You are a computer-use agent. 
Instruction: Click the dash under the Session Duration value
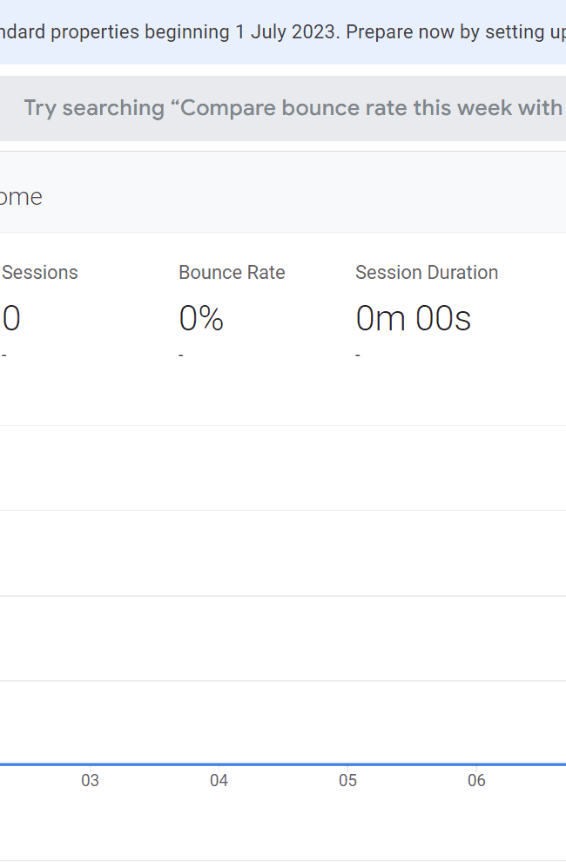(x=358, y=355)
